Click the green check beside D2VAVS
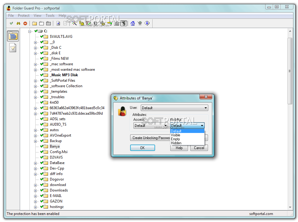 42,157
